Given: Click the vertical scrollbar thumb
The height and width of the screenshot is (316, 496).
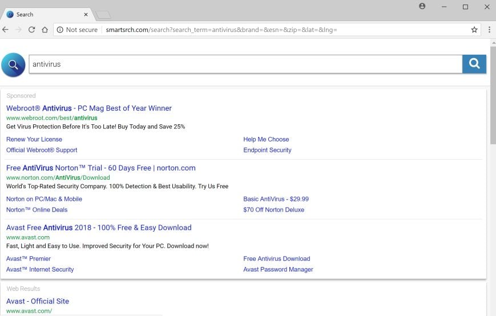Looking at the screenshot, I should (493, 95).
